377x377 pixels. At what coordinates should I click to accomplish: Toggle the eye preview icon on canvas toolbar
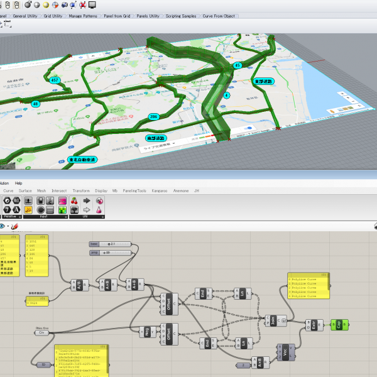[x=2, y=226]
